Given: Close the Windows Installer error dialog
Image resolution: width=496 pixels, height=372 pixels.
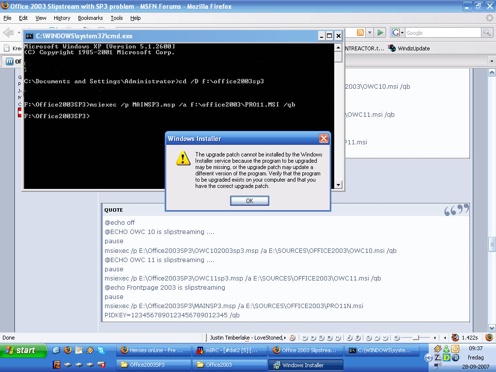Looking at the screenshot, I should point(324,138).
